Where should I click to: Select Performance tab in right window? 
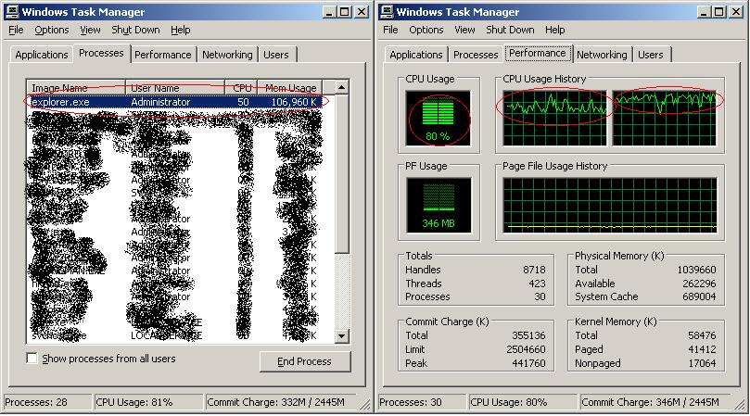click(537, 53)
